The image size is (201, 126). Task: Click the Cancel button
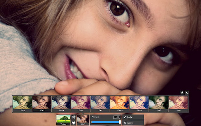[133, 123]
